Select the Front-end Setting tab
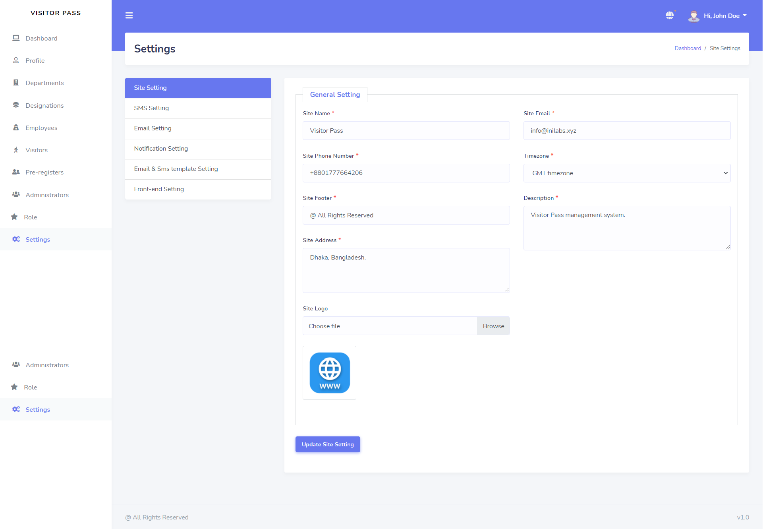Image resolution: width=763 pixels, height=529 pixels. 198,189
